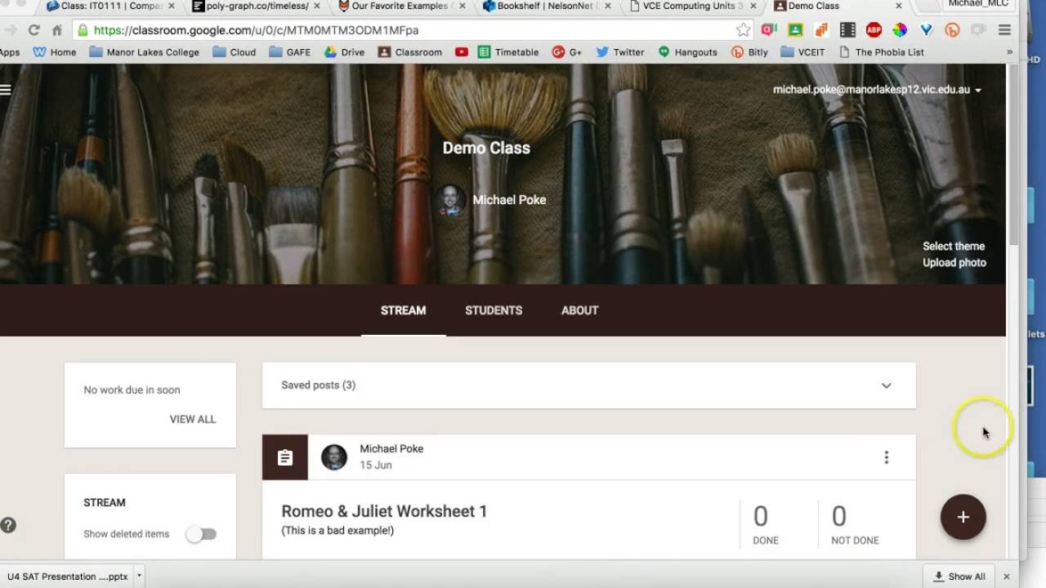Open the Chrome menu button

click(1004, 30)
